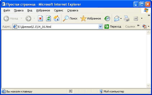Minimize the Internet Explorer window
The image size is (152, 95).
(136, 4)
